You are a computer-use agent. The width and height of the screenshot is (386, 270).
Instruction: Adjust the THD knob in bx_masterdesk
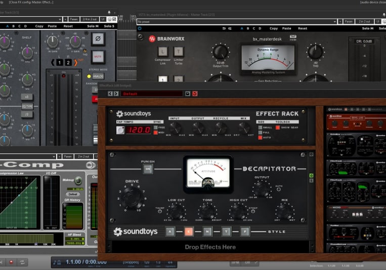tap(315, 52)
